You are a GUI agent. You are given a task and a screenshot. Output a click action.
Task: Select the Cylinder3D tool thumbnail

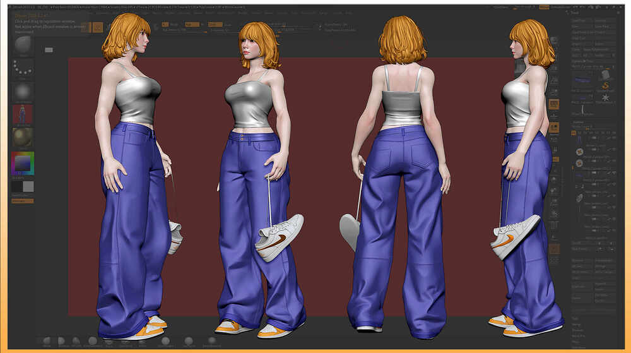click(605, 75)
